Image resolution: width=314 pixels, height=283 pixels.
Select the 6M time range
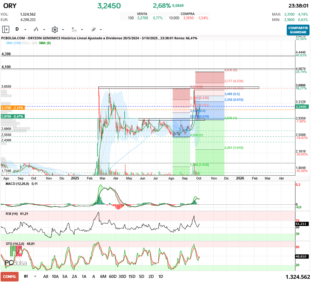pyautogui.click(x=103, y=276)
